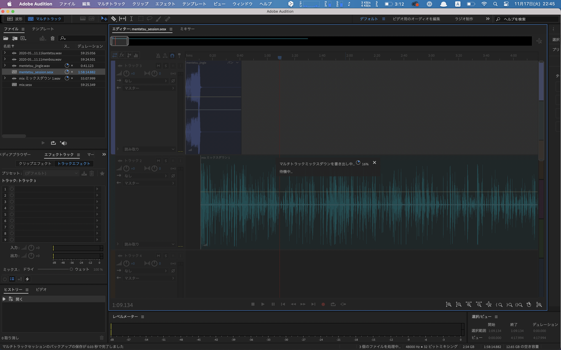Viewport: 561px width, 350px height.
Task: Show Inputs/Outputs section of tracks
Action: pyautogui.click(x=114, y=55)
